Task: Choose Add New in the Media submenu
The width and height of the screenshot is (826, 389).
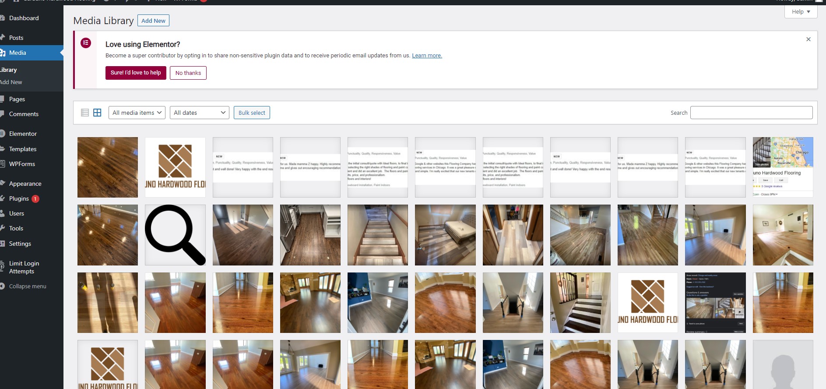Action: point(11,82)
